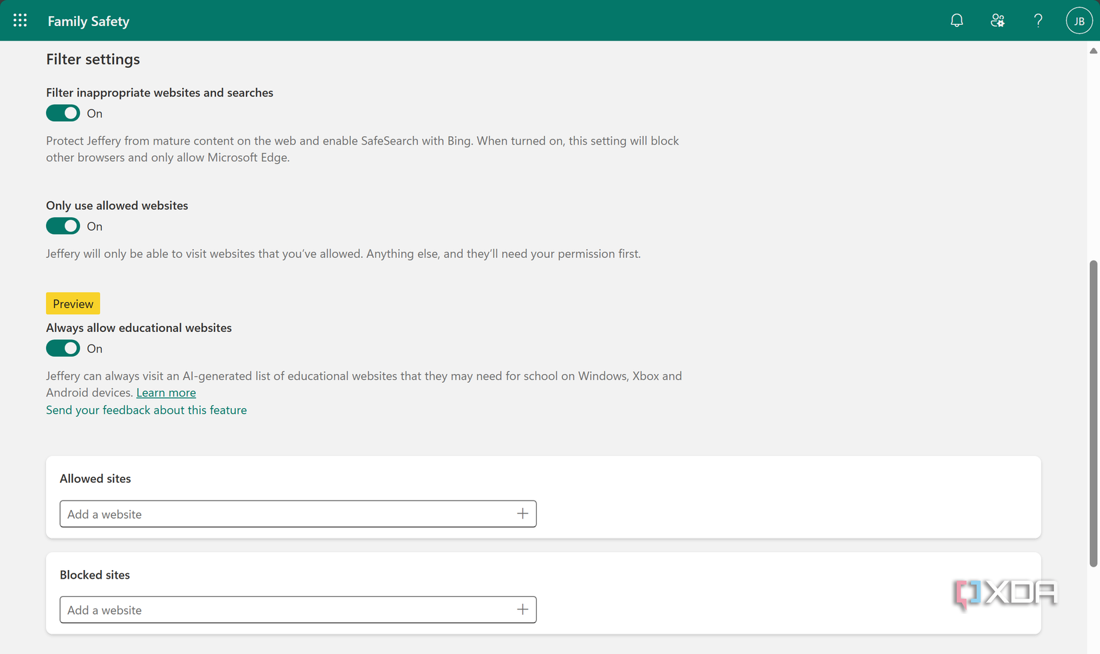Open the app launcher grid icon
Image resolution: width=1100 pixels, height=654 pixels.
pyautogui.click(x=20, y=20)
